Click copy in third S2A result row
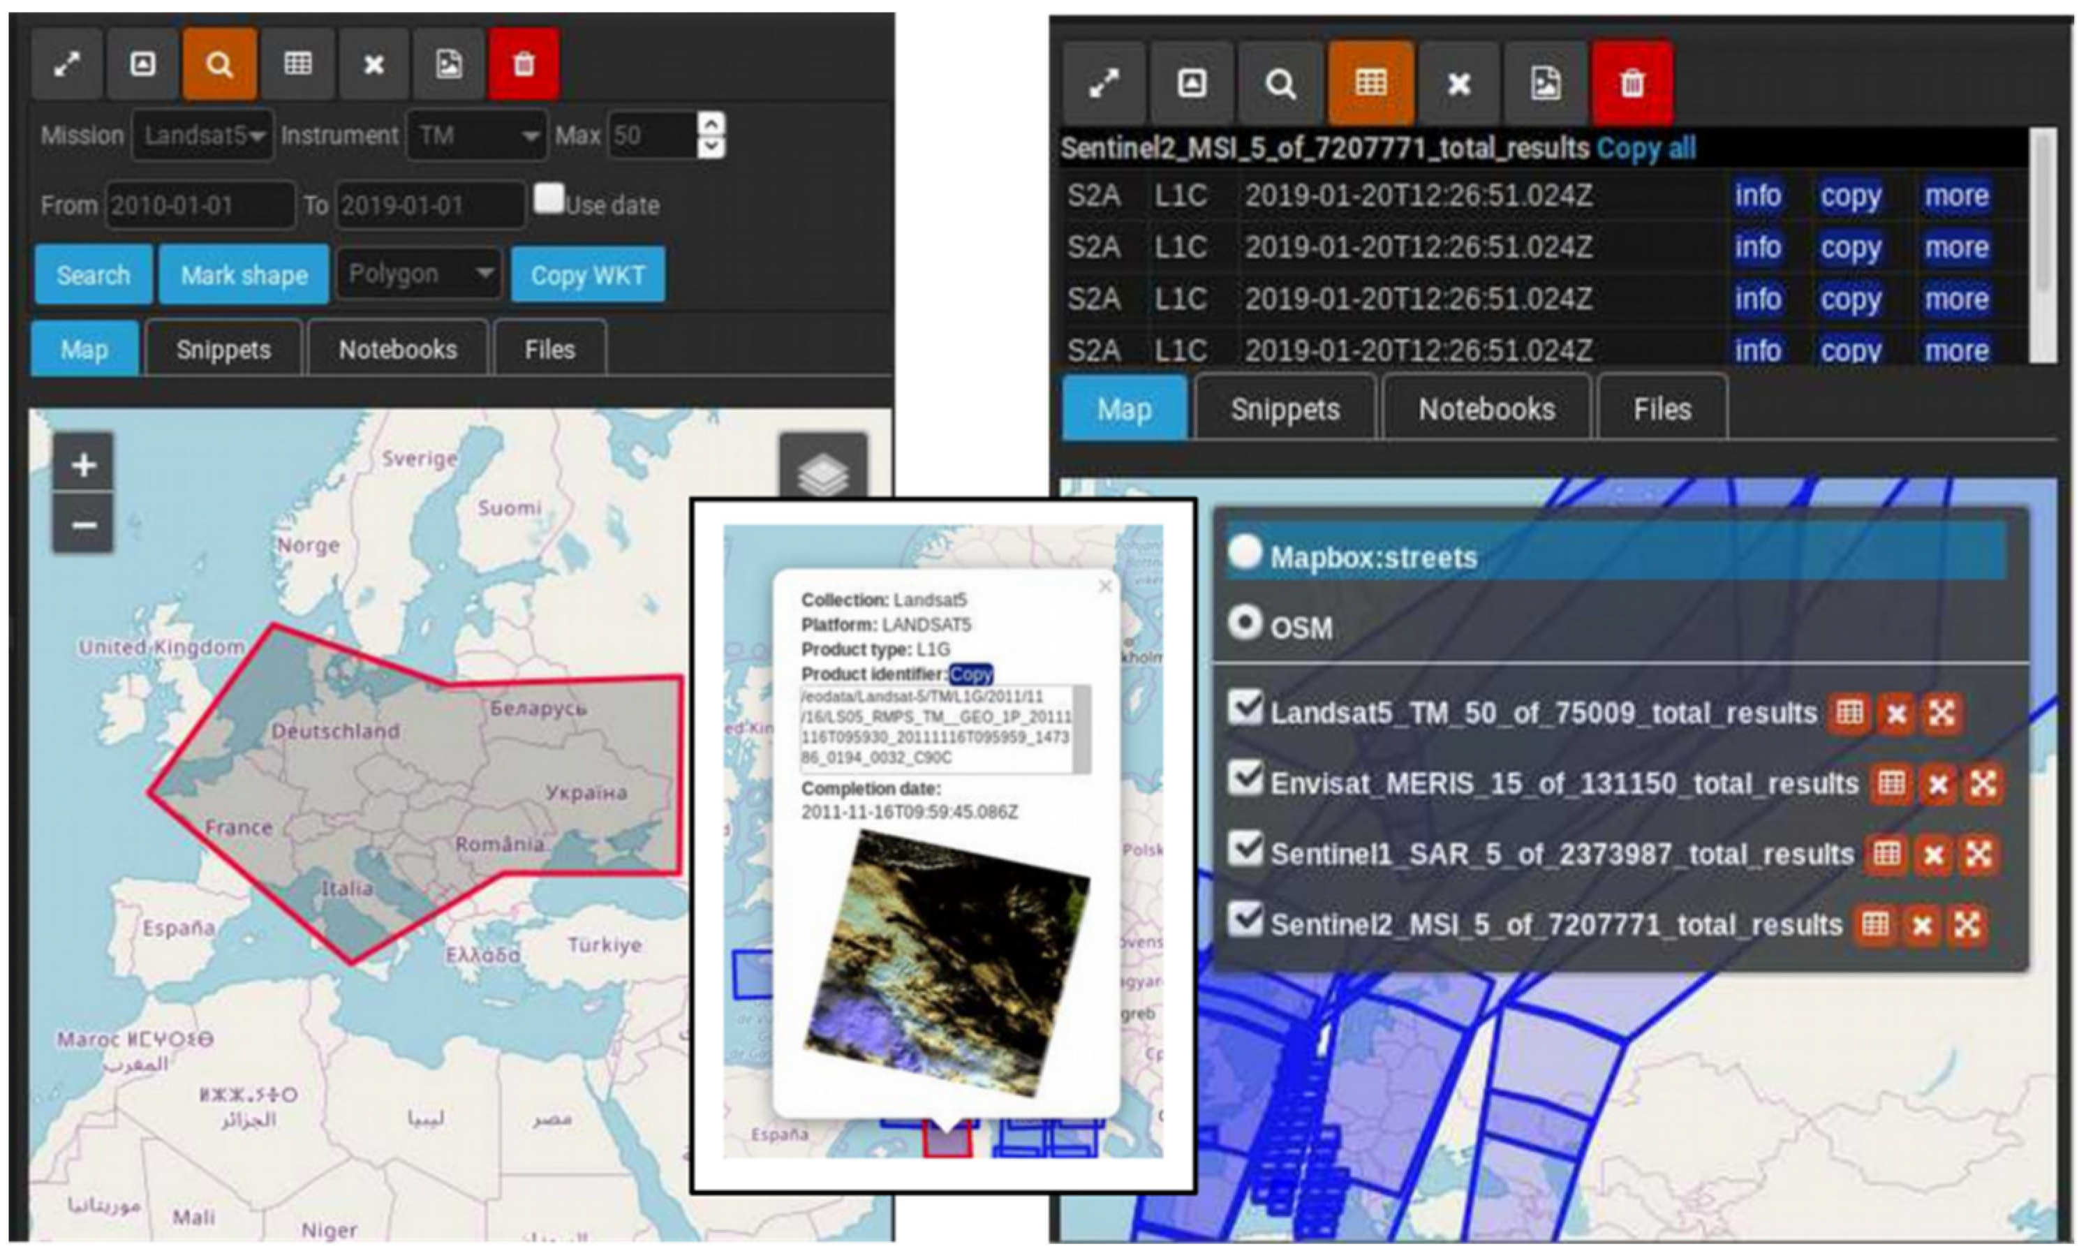 tap(1851, 299)
